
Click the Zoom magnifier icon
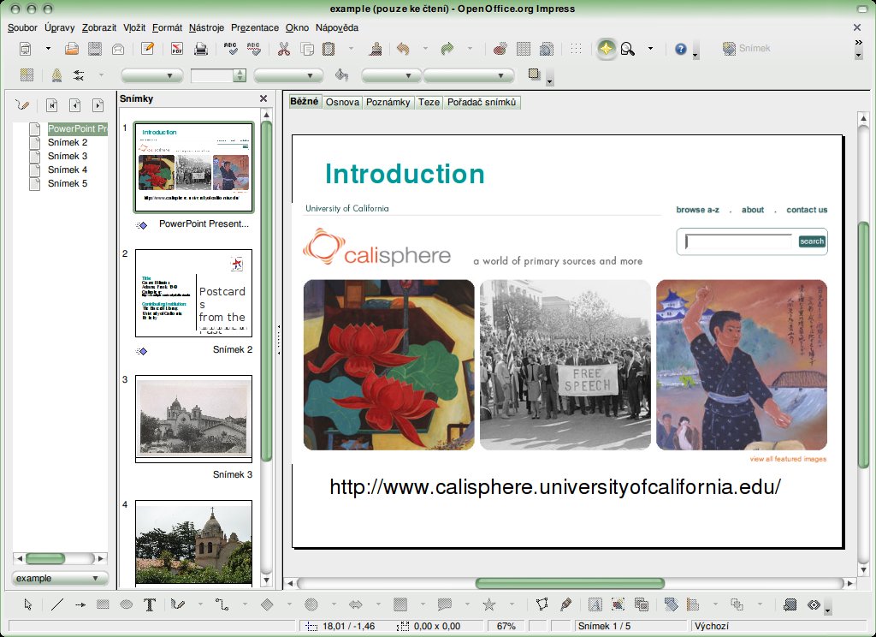[x=628, y=49]
